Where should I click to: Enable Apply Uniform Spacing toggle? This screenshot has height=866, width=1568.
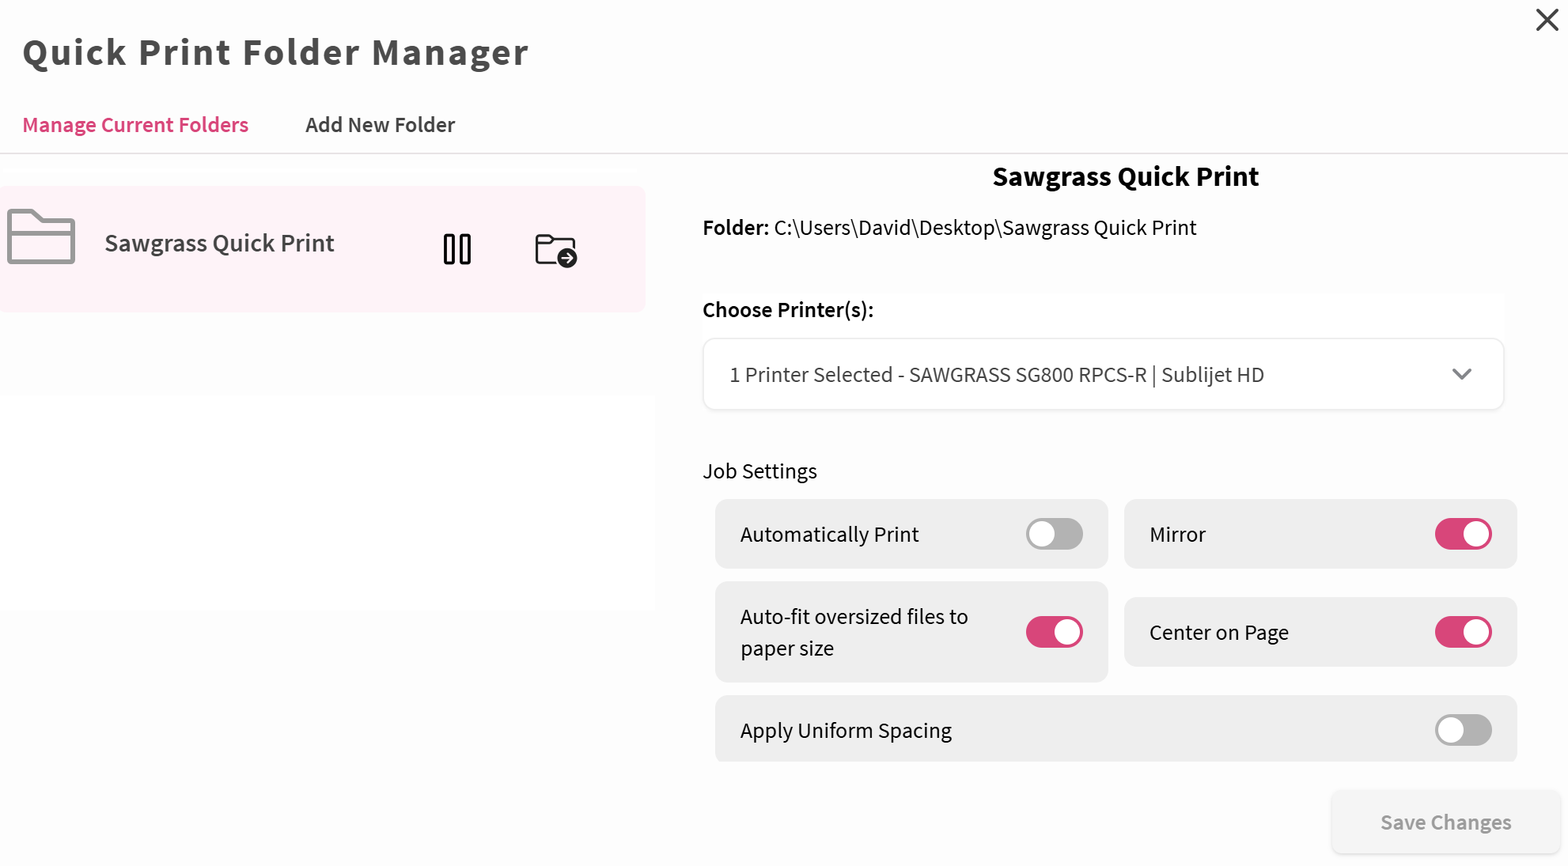click(1463, 730)
